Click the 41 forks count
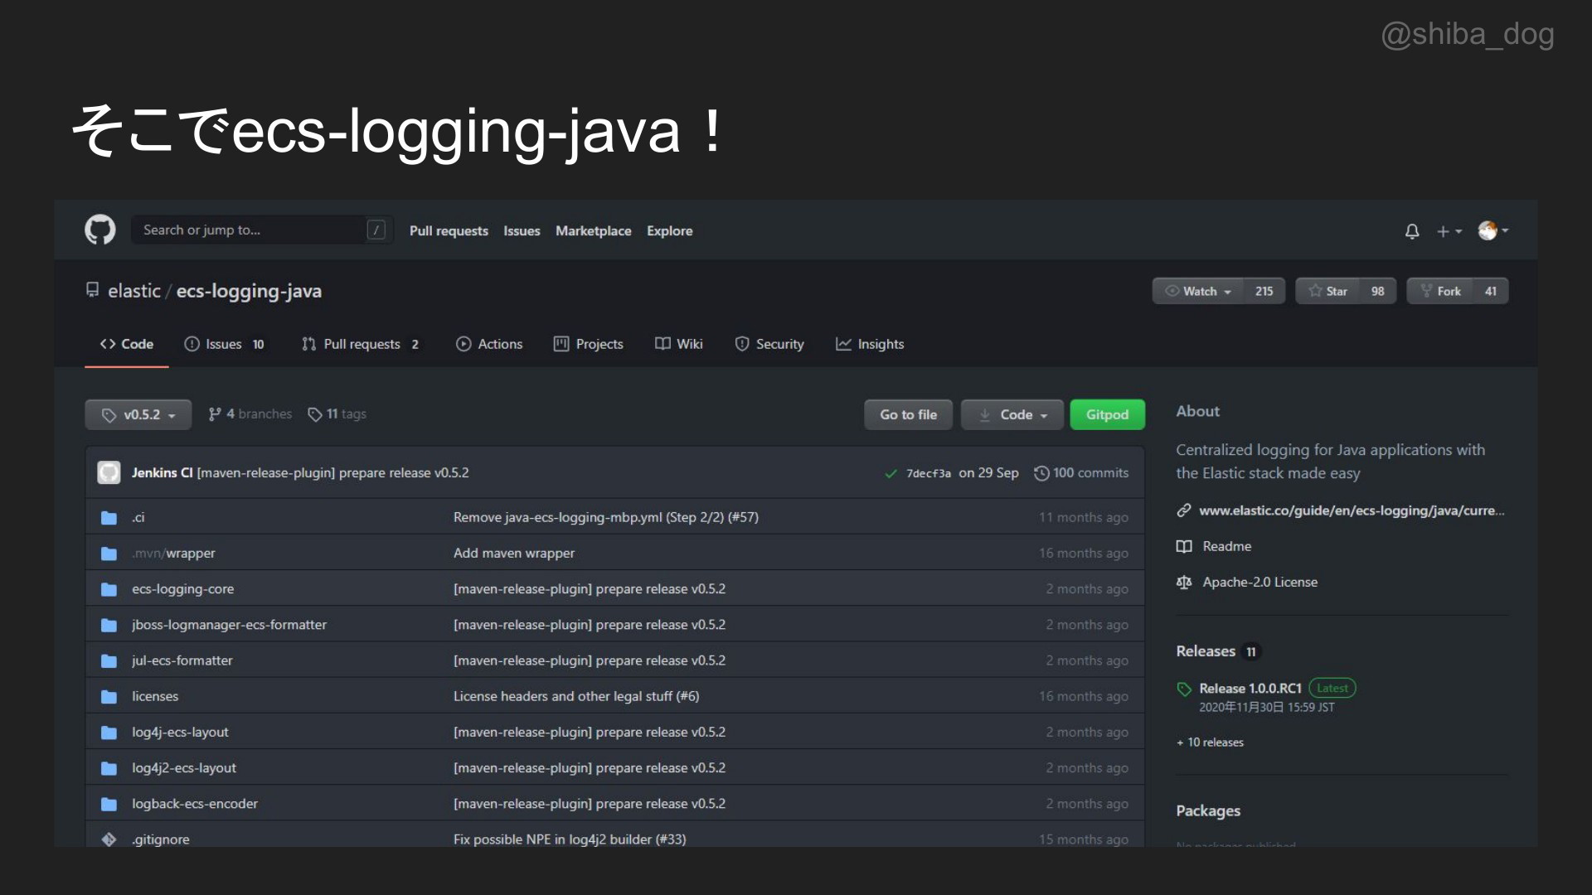 click(x=1491, y=291)
